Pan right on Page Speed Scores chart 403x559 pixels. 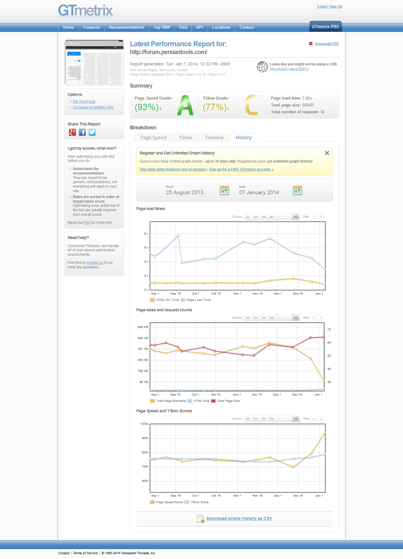tap(321, 419)
